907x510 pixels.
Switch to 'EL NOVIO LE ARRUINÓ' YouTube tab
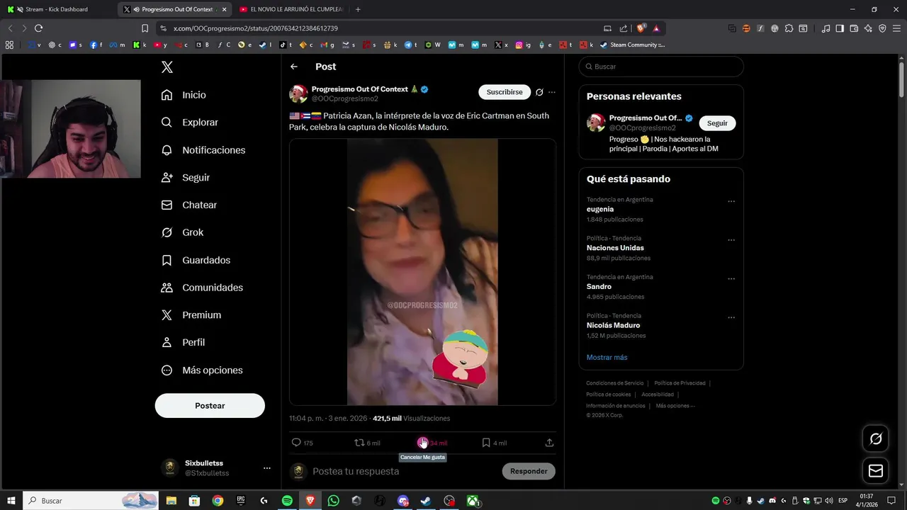click(x=291, y=9)
